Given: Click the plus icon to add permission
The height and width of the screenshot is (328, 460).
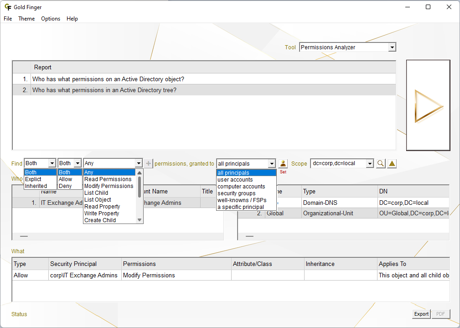Looking at the screenshot, I should (x=149, y=163).
